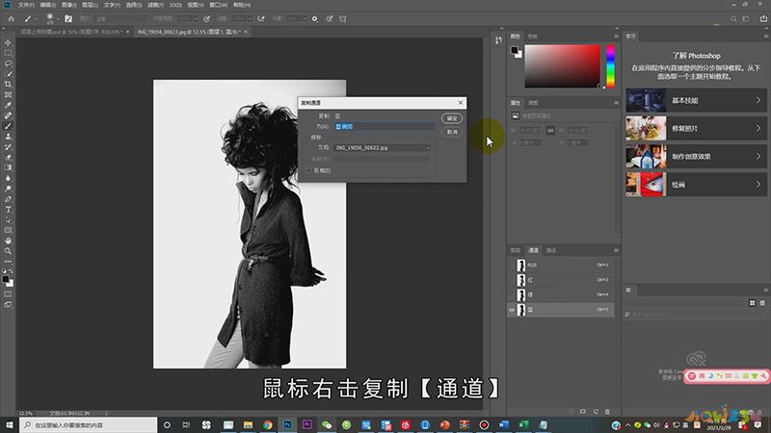Switch to ING_19056_00623.jpg document tab
This screenshot has height=433, width=771.
[x=189, y=32]
